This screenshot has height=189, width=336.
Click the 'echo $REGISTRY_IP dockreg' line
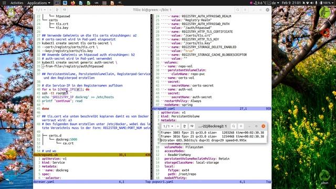tap(78, 97)
